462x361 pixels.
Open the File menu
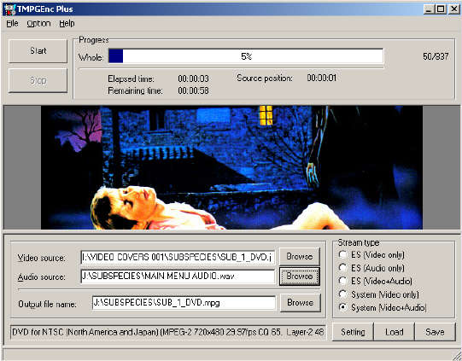click(12, 23)
